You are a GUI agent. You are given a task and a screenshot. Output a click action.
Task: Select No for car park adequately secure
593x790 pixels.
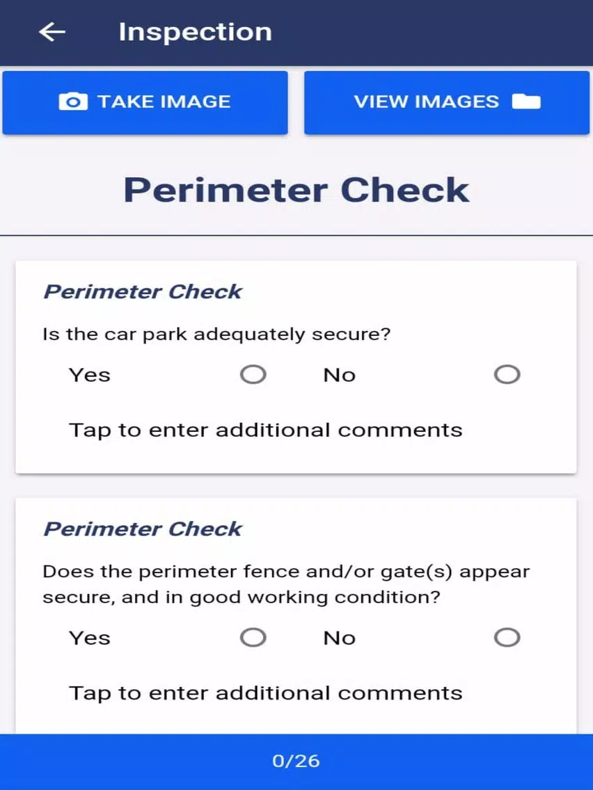coord(507,374)
